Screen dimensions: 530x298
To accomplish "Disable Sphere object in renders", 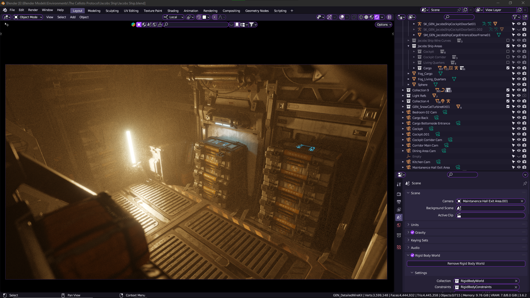I will (x=524, y=85).
